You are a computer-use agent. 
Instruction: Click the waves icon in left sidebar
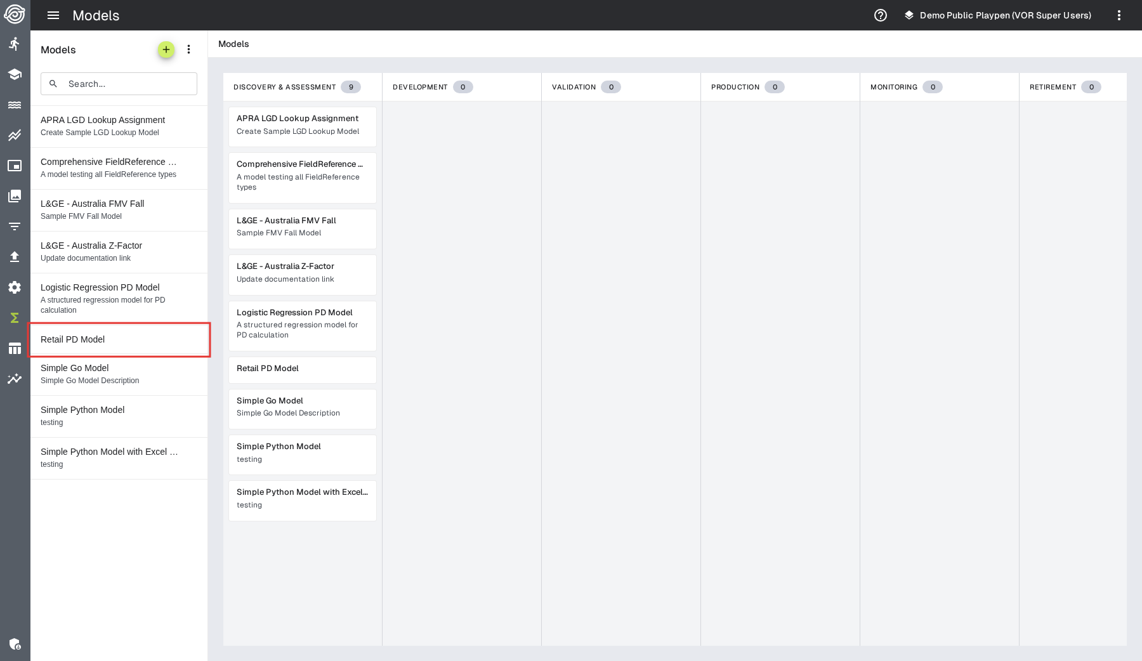tap(15, 105)
